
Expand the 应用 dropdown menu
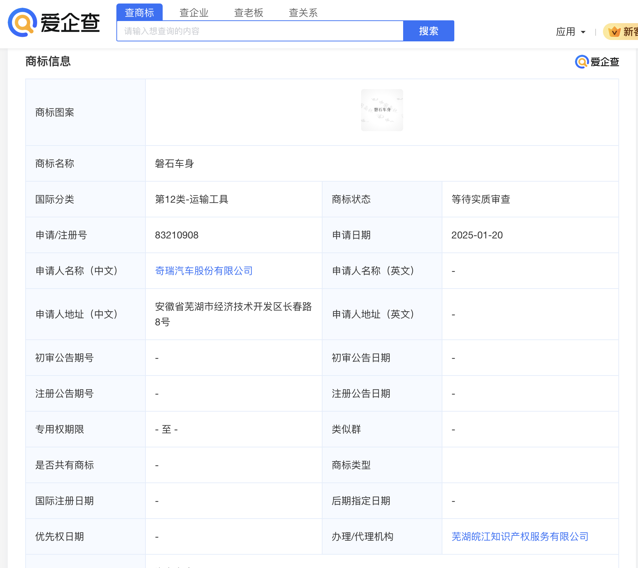point(571,32)
